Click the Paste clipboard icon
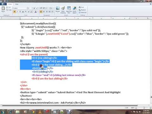The image size is (152, 114). pos(3,8)
